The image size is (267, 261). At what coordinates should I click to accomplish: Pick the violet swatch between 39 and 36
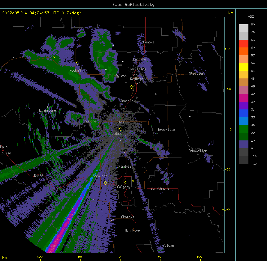click(243, 106)
